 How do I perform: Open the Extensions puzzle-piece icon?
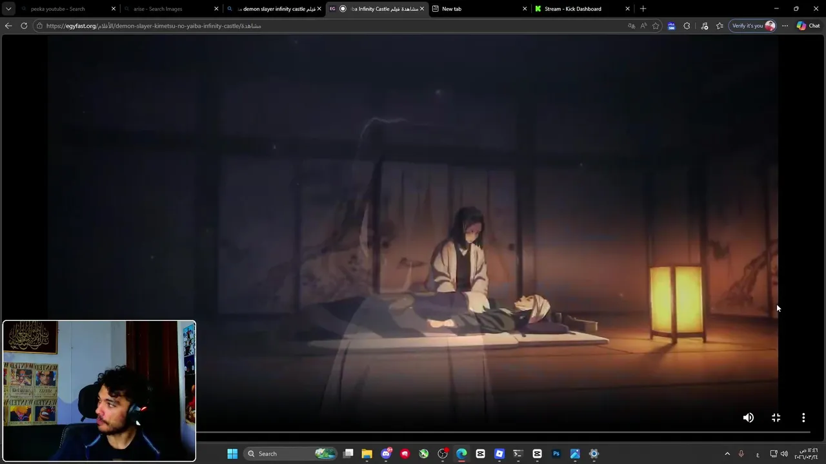click(687, 26)
